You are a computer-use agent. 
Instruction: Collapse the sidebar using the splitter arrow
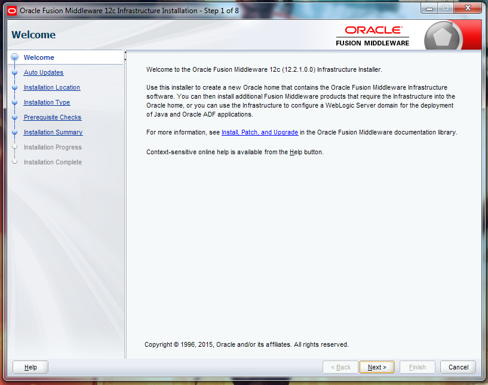pyautogui.click(x=125, y=53)
